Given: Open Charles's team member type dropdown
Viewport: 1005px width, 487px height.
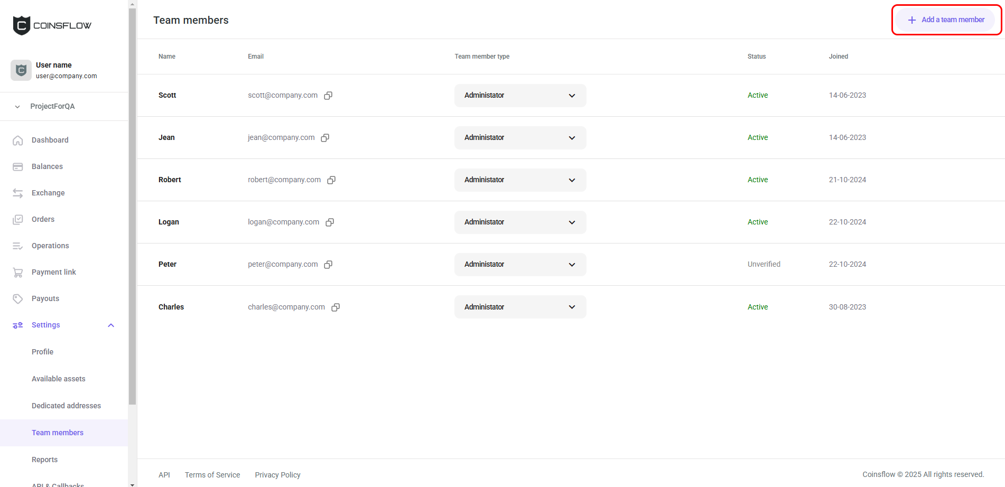Looking at the screenshot, I should pyautogui.click(x=520, y=307).
